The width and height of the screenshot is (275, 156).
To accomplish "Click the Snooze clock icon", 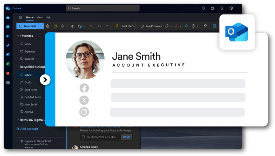I will 194,26.
